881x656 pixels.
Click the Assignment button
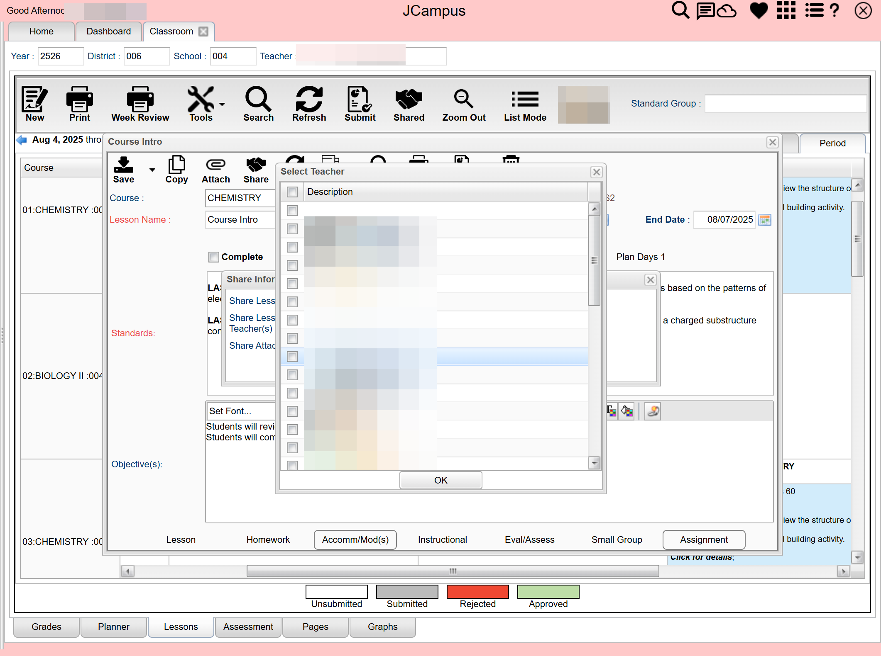click(x=704, y=540)
